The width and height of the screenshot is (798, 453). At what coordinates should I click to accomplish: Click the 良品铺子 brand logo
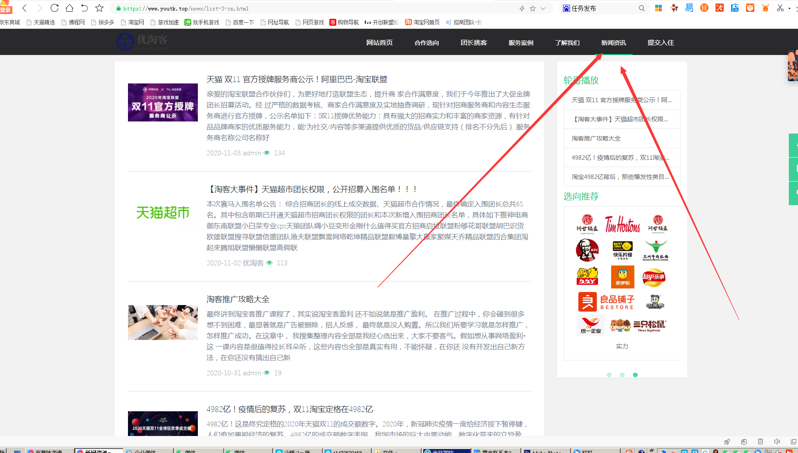click(x=606, y=302)
